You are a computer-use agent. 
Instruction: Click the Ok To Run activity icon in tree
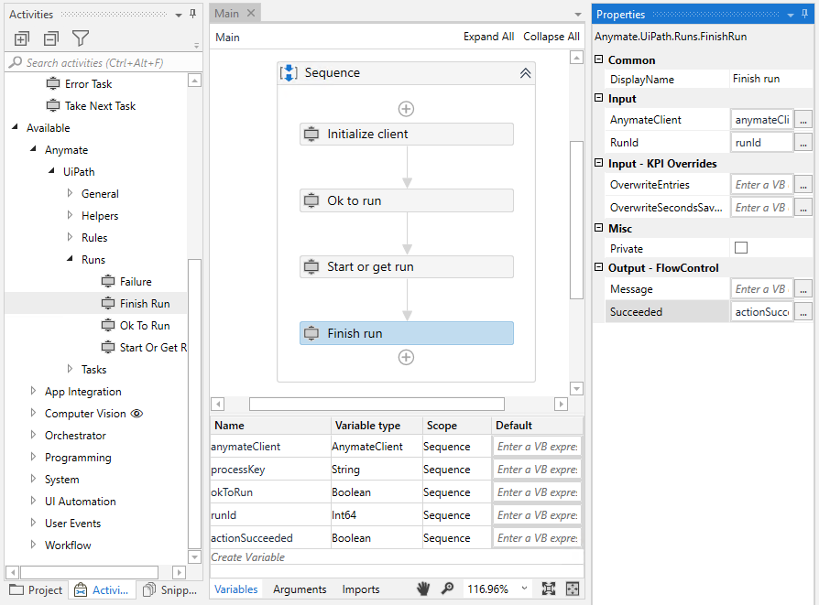coord(108,325)
